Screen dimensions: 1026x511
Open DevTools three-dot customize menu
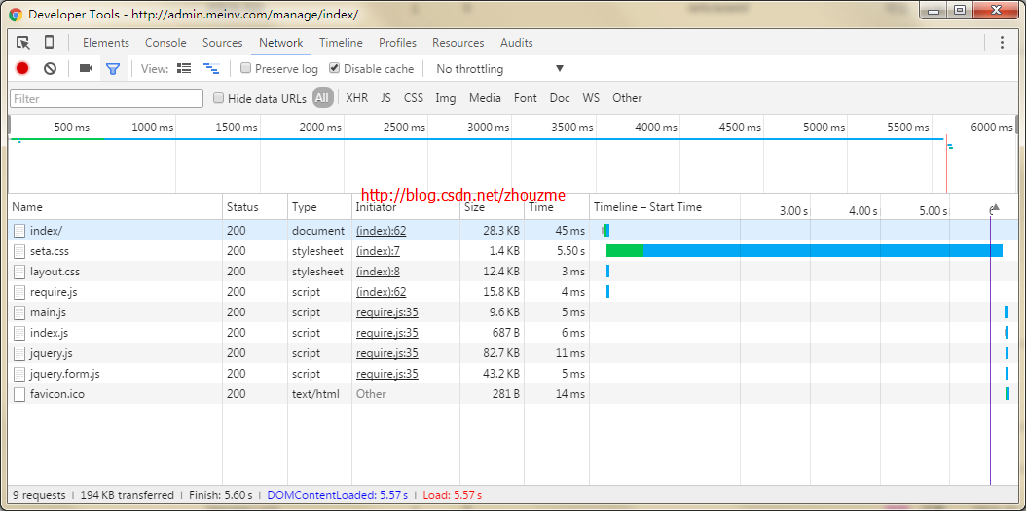(x=1002, y=43)
